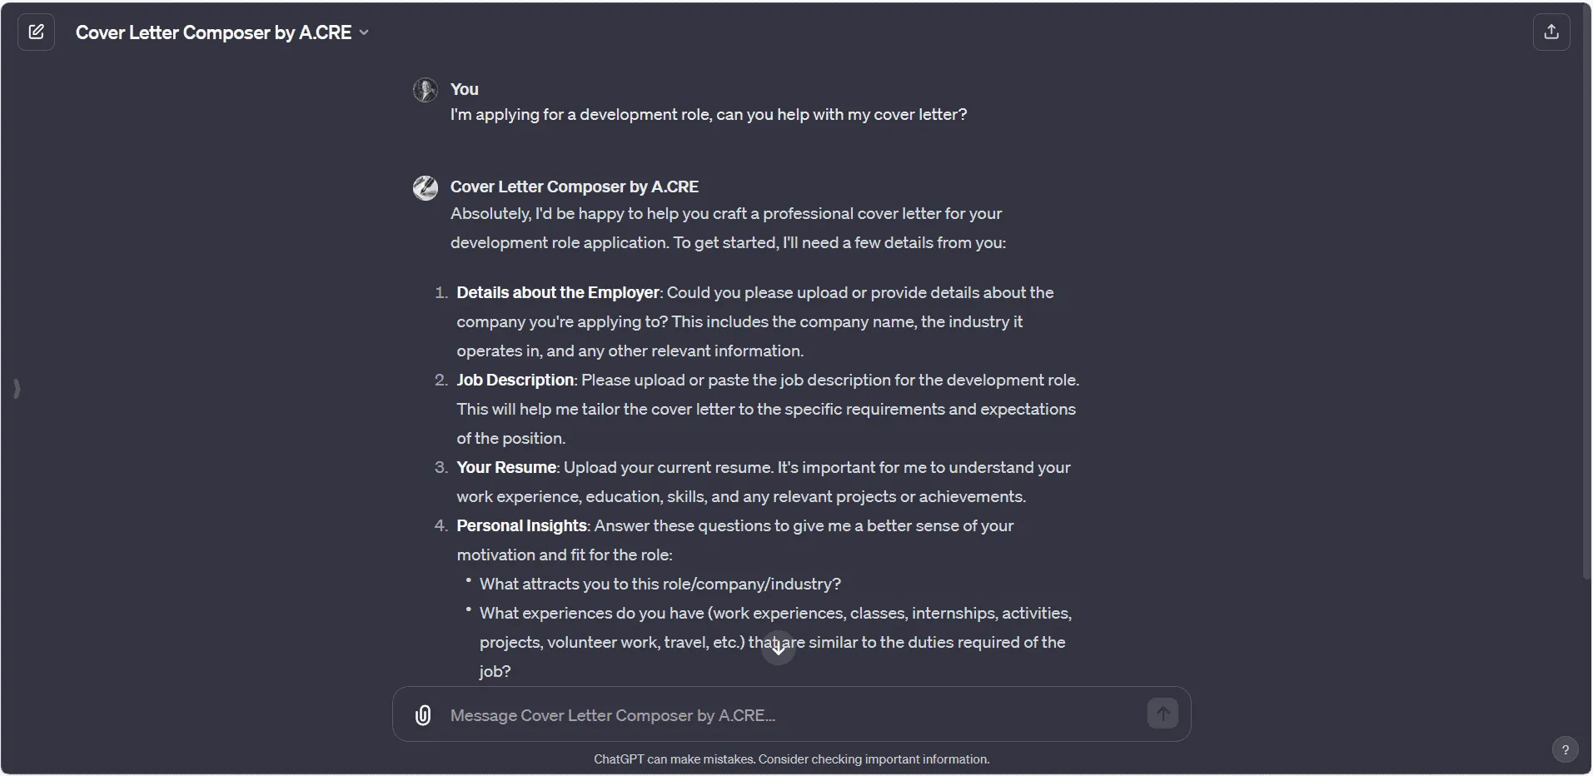Attach a file using the paperclip icon

(x=423, y=714)
